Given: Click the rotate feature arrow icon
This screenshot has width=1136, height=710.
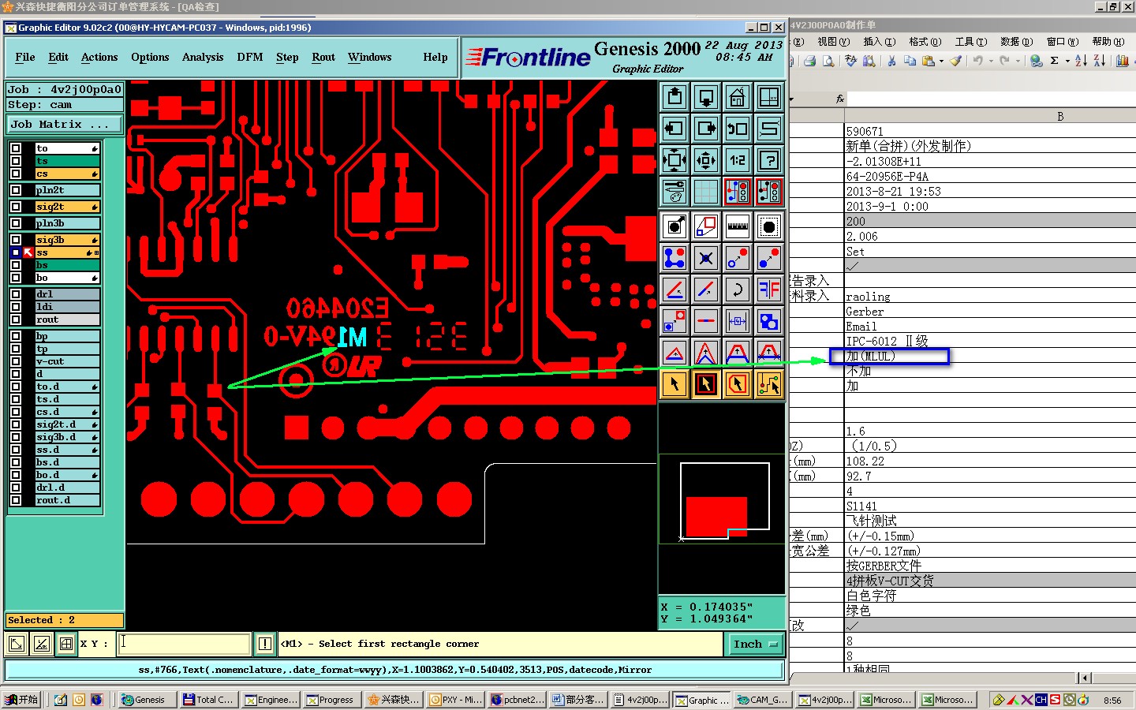Looking at the screenshot, I should click(x=737, y=290).
